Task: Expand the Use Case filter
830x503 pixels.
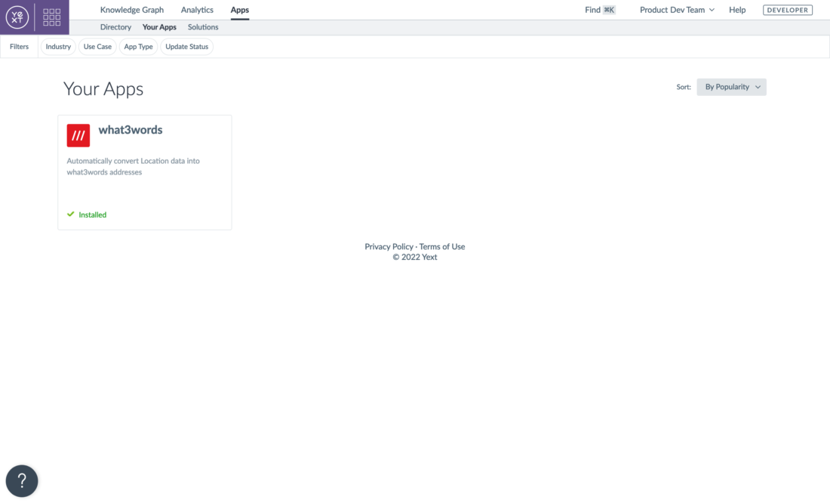Action: click(97, 47)
